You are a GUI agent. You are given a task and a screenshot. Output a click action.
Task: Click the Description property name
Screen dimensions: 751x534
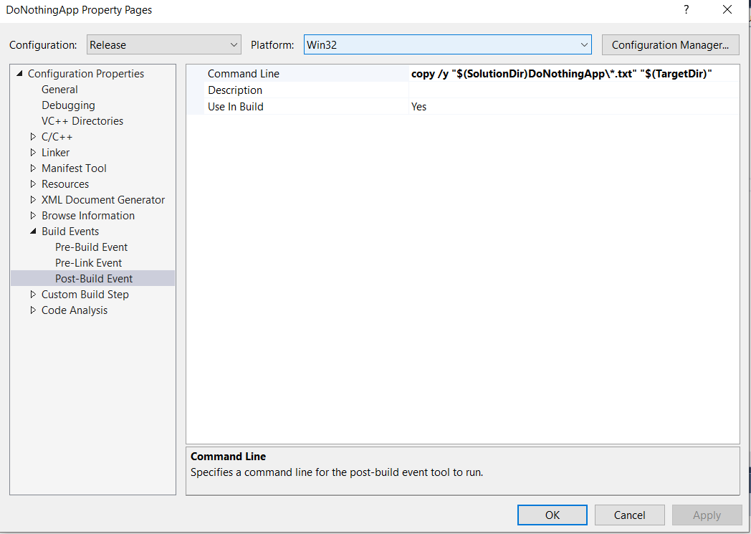click(235, 90)
